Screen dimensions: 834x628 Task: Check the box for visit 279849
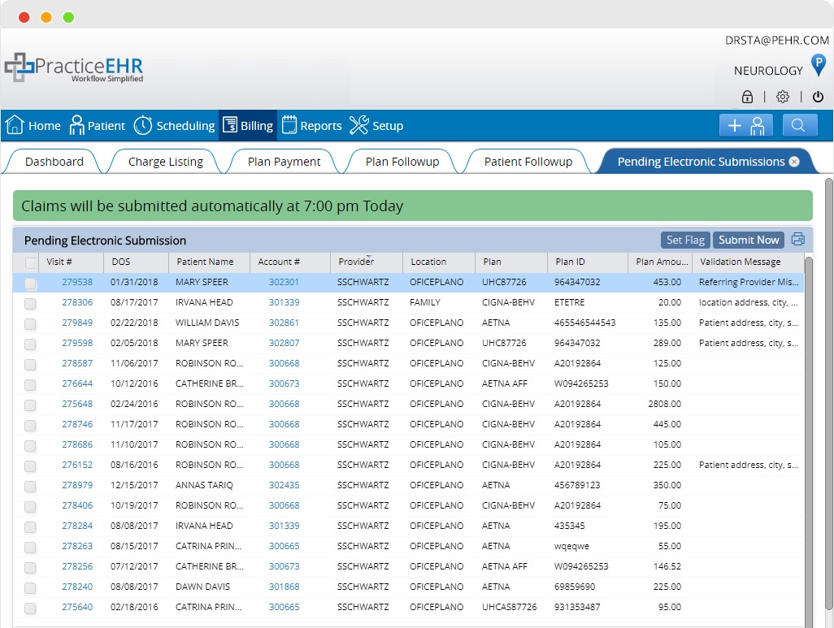30,324
